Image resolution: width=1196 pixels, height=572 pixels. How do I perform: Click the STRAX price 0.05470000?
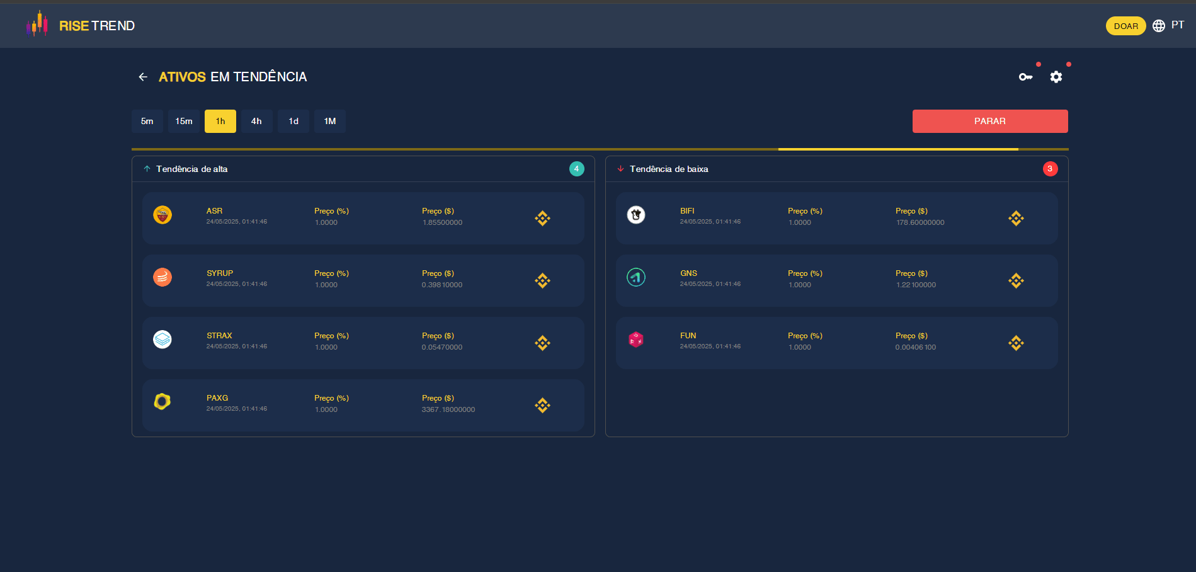pyautogui.click(x=442, y=347)
